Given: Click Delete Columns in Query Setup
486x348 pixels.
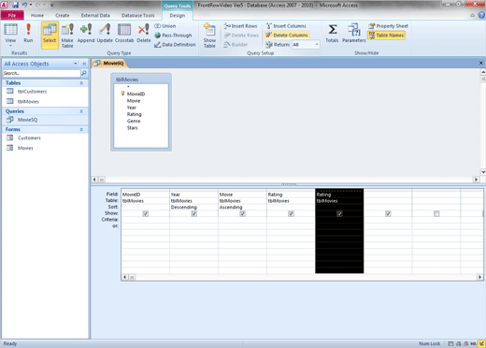Looking at the screenshot, I should pyautogui.click(x=287, y=36).
